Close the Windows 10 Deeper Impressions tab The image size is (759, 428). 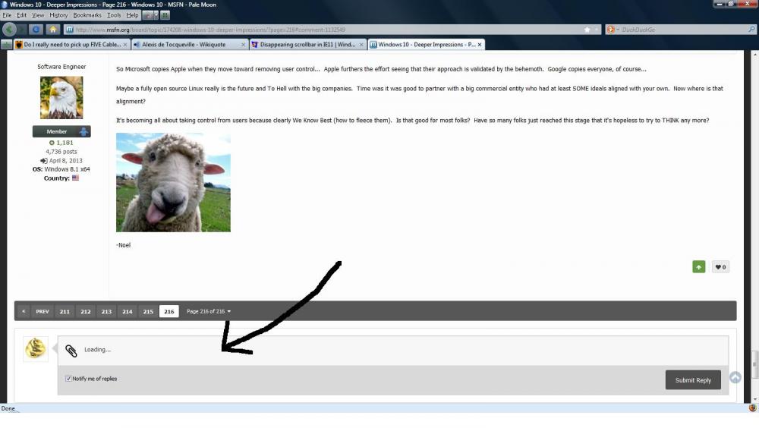tap(479, 45)
